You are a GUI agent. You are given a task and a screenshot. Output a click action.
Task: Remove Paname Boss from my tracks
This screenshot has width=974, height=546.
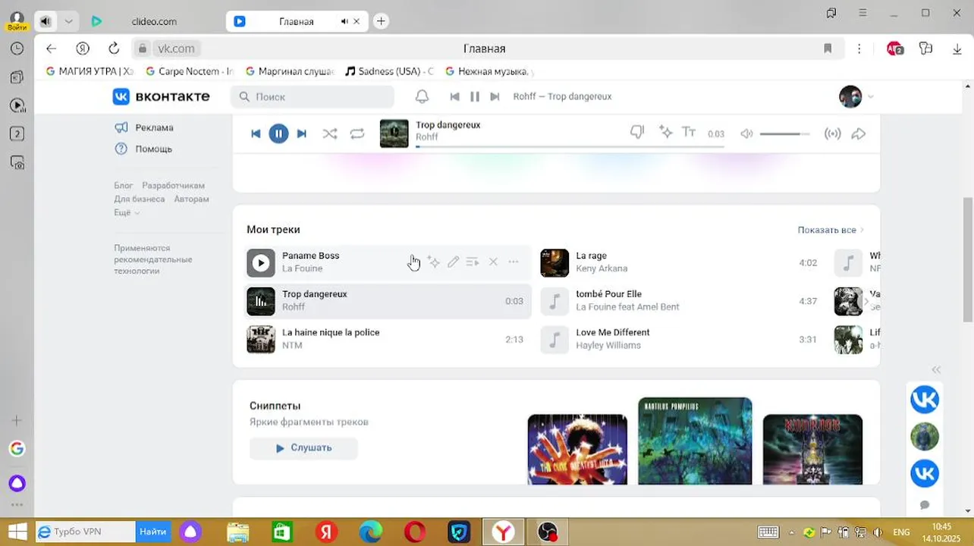click(493, 262)
